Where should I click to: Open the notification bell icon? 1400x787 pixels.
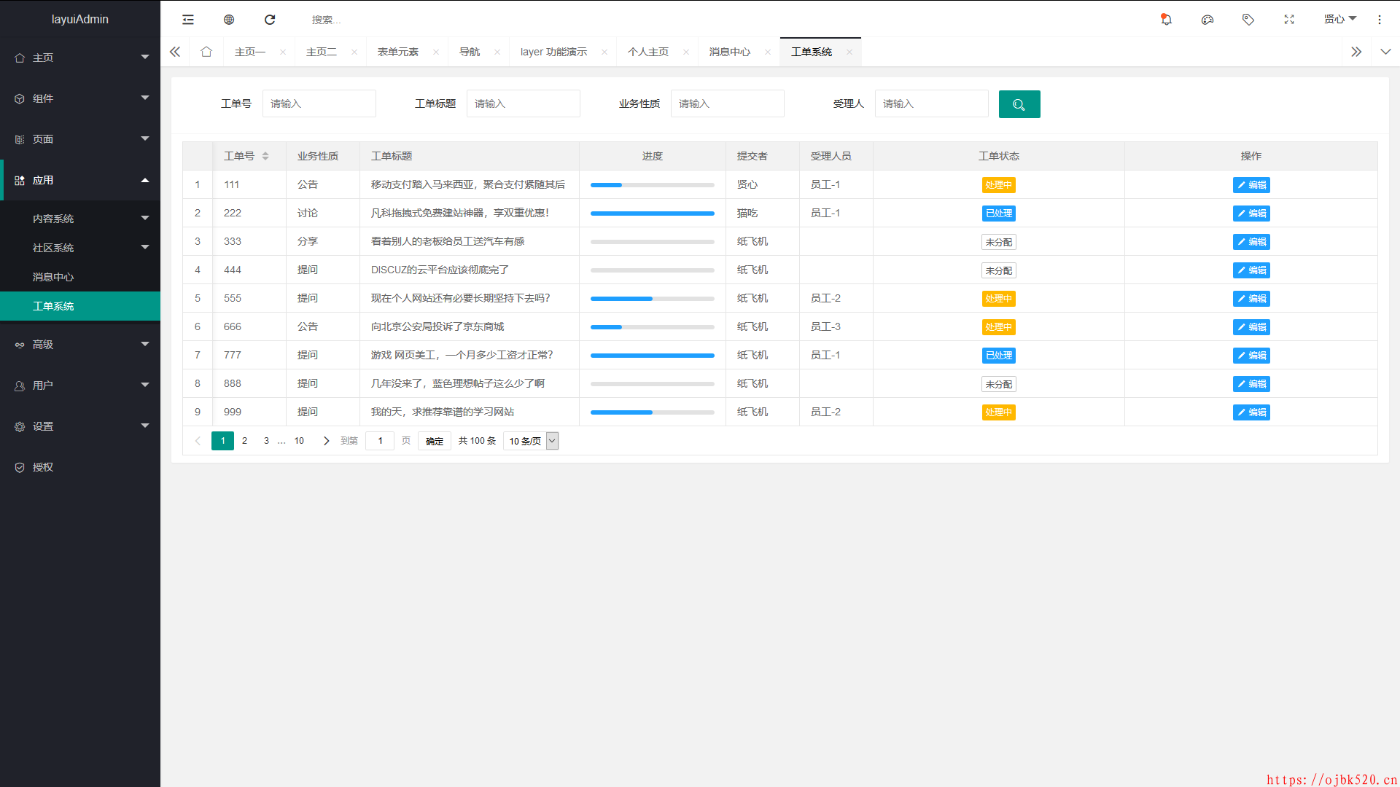[1166, 20]
